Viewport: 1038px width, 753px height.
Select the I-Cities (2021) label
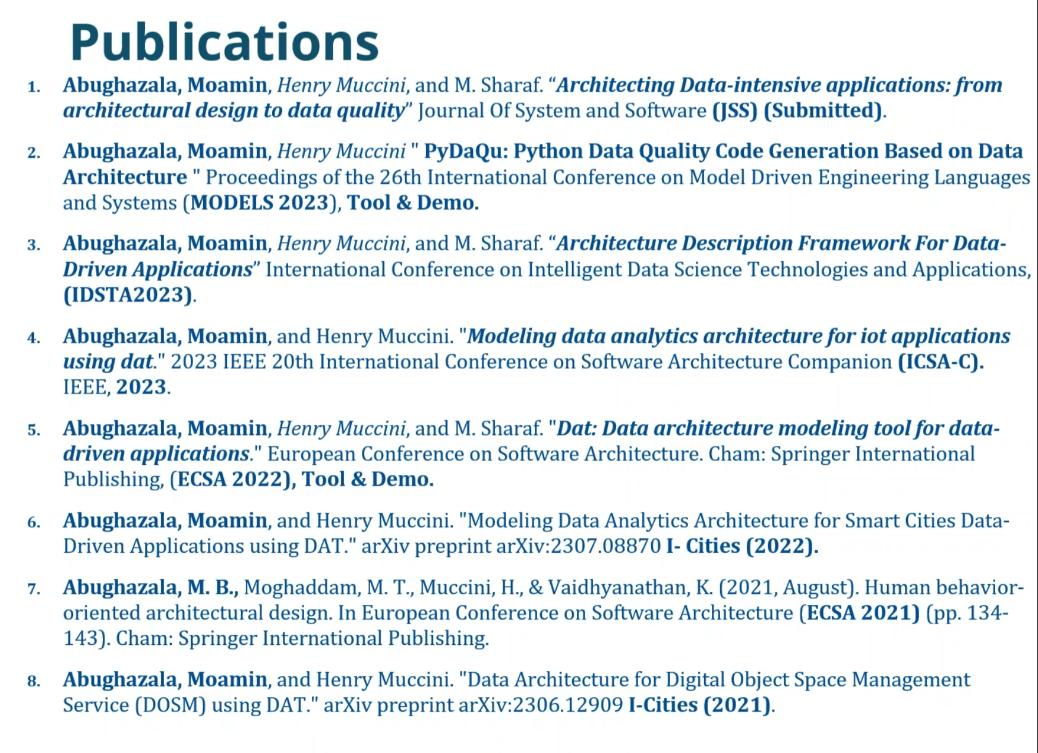click(x=701, y=705)
